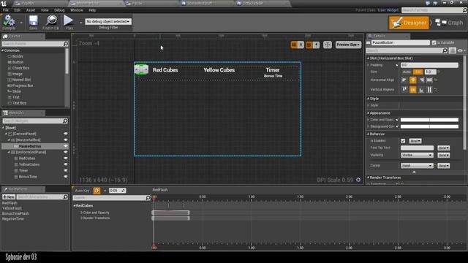Viewport: 468px width, 263px height.
Task: Find asset in Content Browser
Action: pyautogui.click(x=50, y=23)
